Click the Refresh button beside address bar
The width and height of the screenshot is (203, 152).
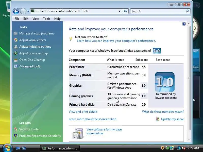tap(125, 11)
